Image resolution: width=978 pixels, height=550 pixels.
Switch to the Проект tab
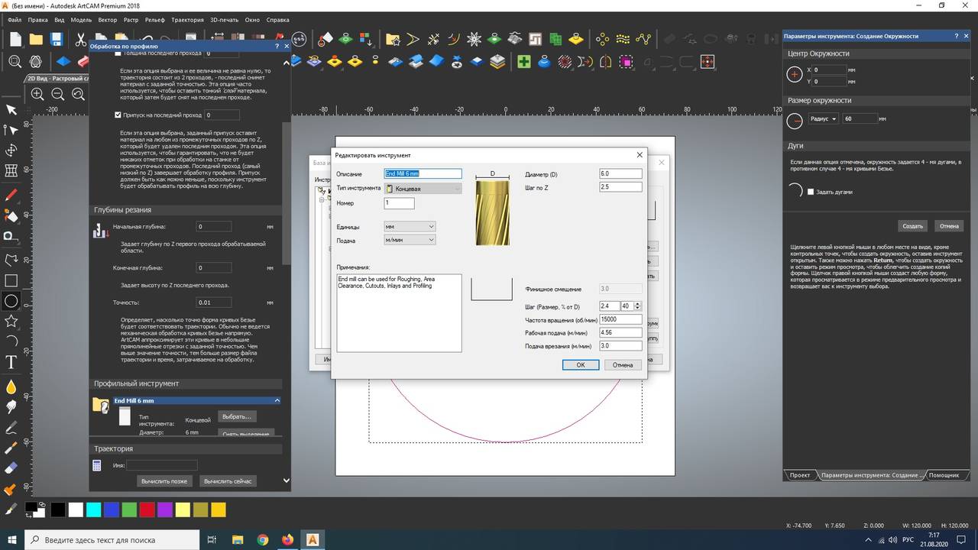[x=800, y=475]
